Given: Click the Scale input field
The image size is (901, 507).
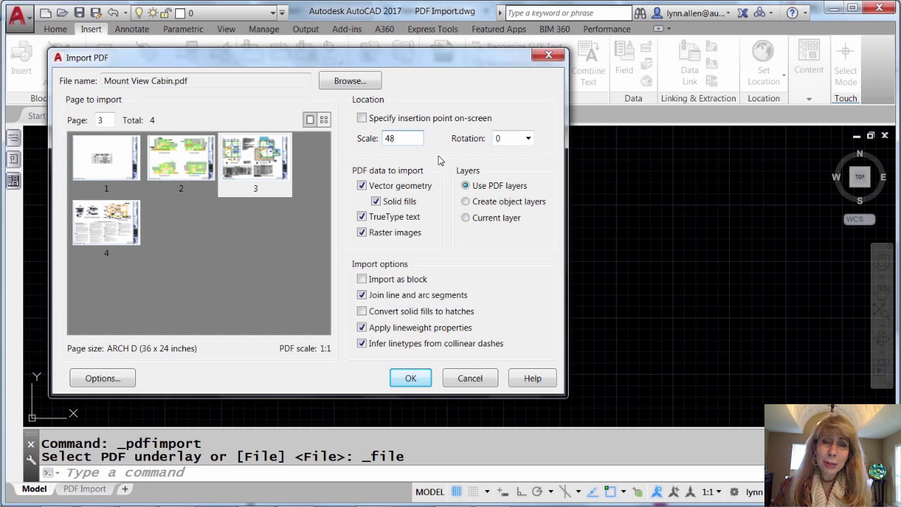Looking at the screenshot, I should tap(403, 139).
